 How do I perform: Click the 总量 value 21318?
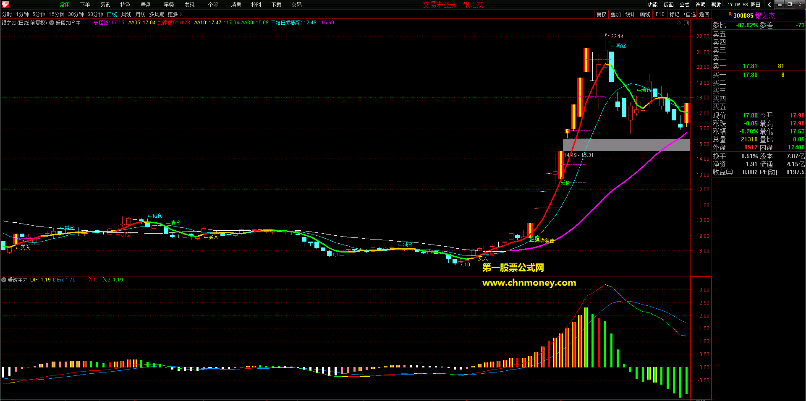coord(749,139)
